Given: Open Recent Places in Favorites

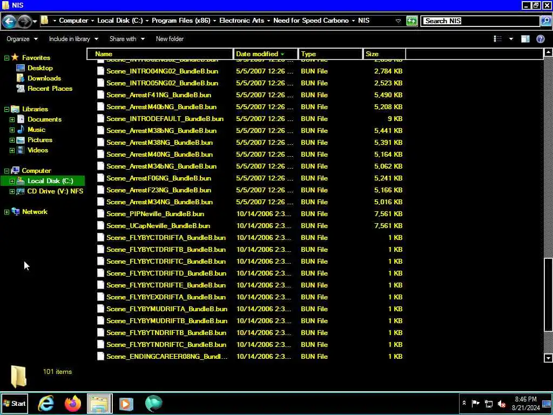Looking at the screenshot, I should coord(50,89).
